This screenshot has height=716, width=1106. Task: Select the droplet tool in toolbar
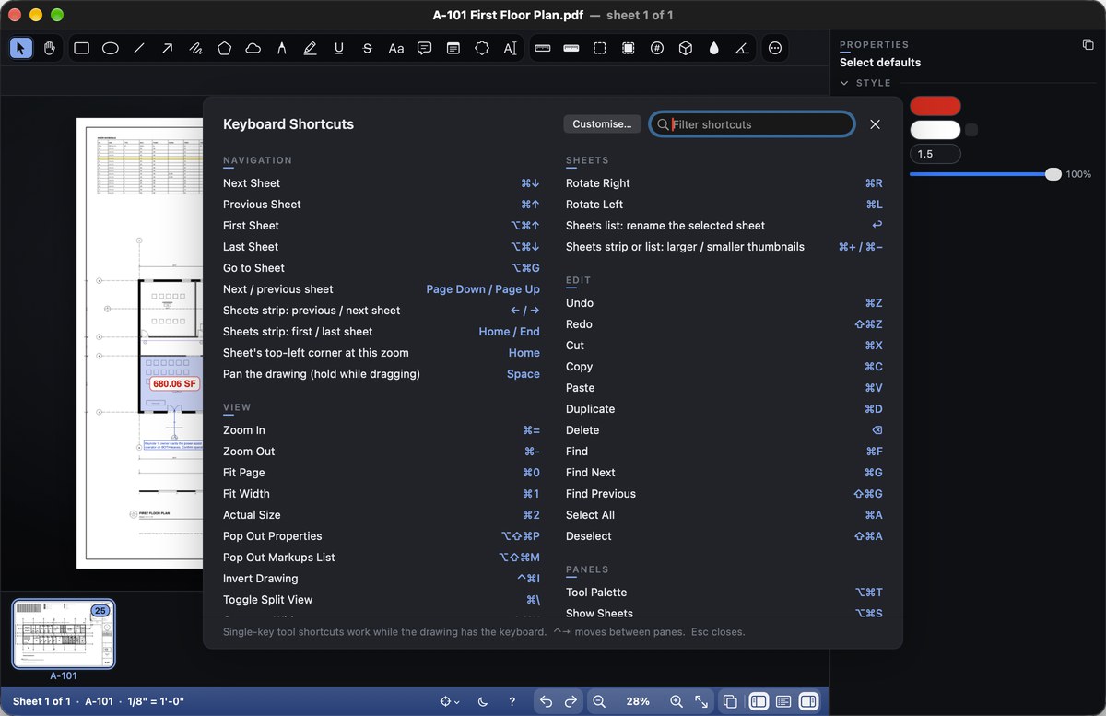(x=714, y=48)
